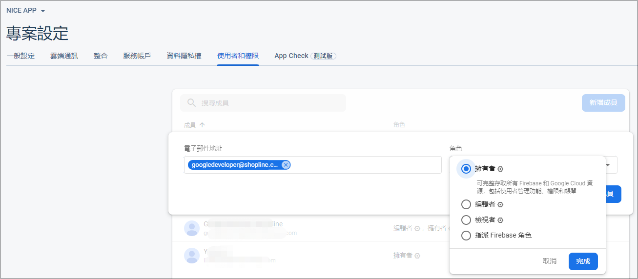Open the App Check tab
Viewport: 638px width, 279px height.
click(305, 56)
